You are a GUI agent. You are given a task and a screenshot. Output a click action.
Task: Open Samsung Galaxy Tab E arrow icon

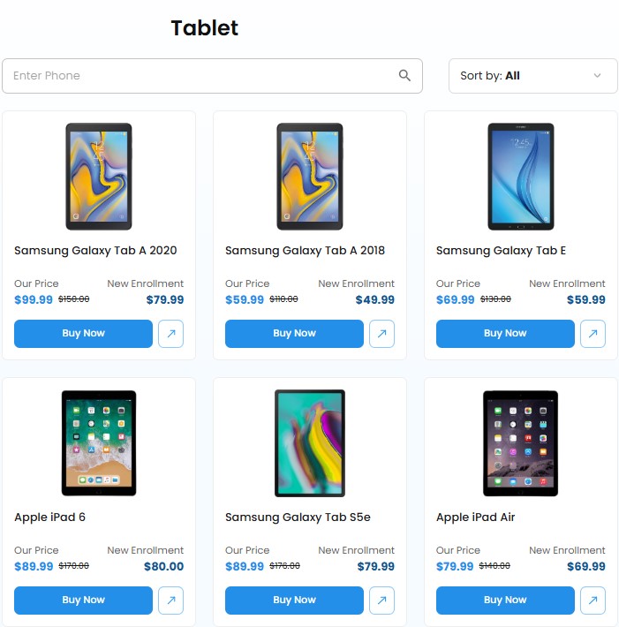click(x=593, y=334)
